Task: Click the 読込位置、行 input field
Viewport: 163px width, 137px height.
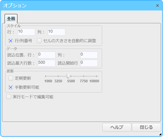Action: [47, 55]
